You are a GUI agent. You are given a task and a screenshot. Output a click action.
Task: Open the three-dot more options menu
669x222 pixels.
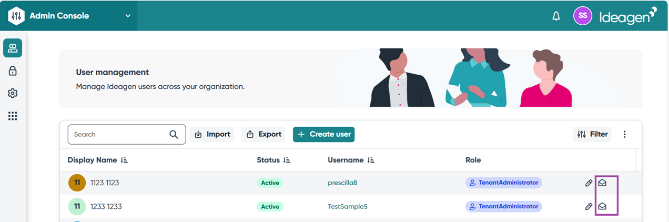point(625,134)
